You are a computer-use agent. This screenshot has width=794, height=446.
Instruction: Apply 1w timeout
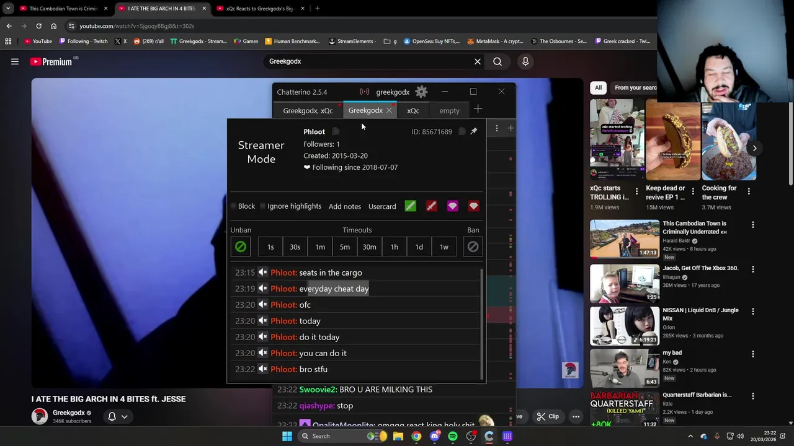[x=444, y=247]
